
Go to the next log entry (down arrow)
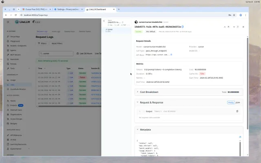point(234,27)
